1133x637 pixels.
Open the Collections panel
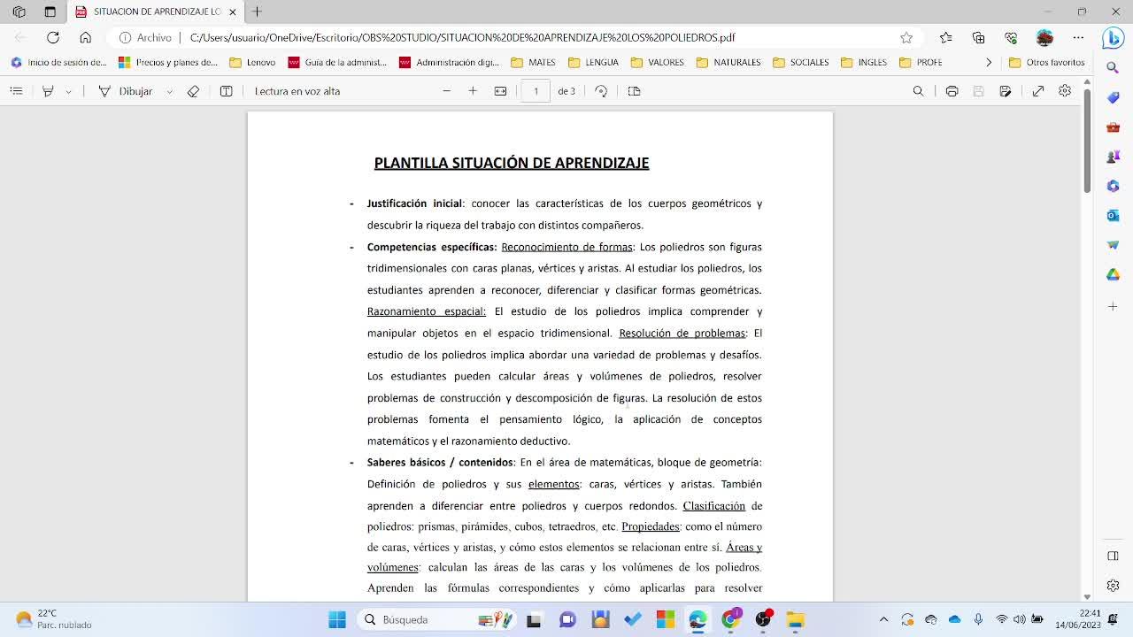pyautogui.click(x=978, y=37)
